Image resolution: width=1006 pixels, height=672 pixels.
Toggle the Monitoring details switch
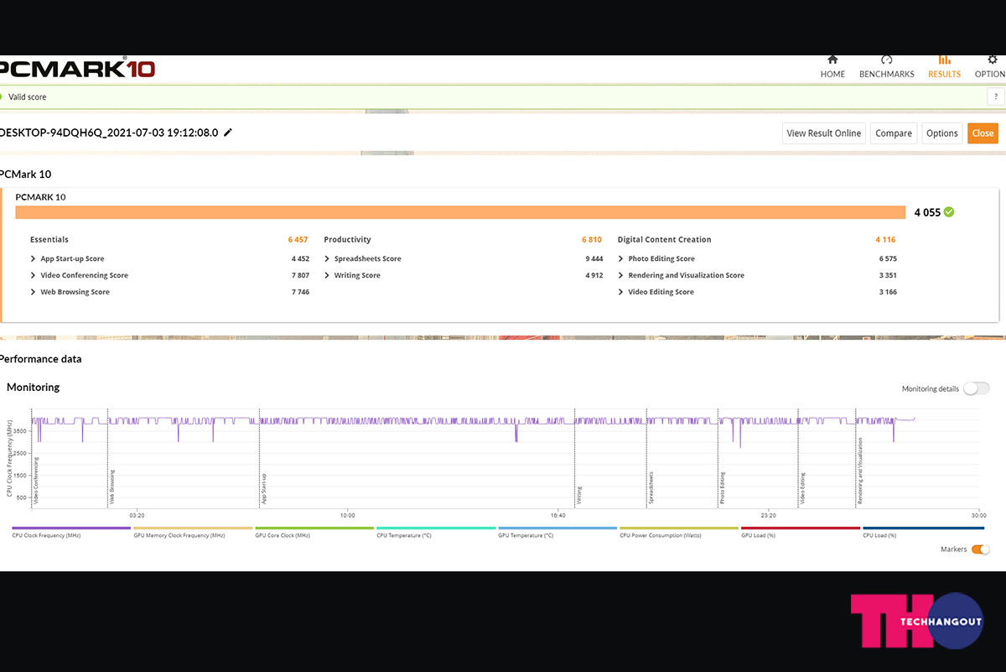[x=976, y=388]
